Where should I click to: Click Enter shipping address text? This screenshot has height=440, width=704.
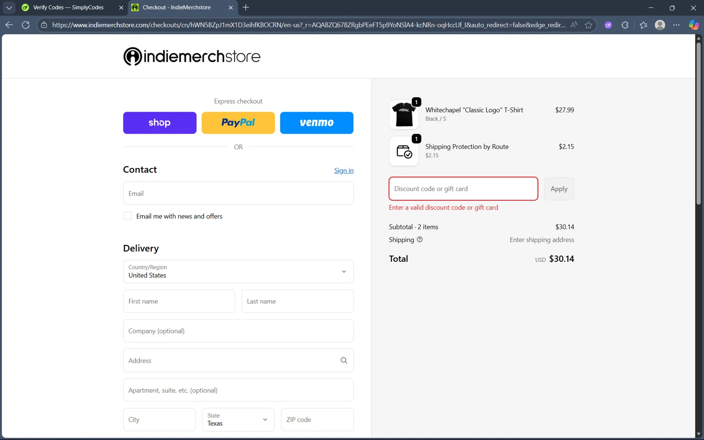point(542,240)
